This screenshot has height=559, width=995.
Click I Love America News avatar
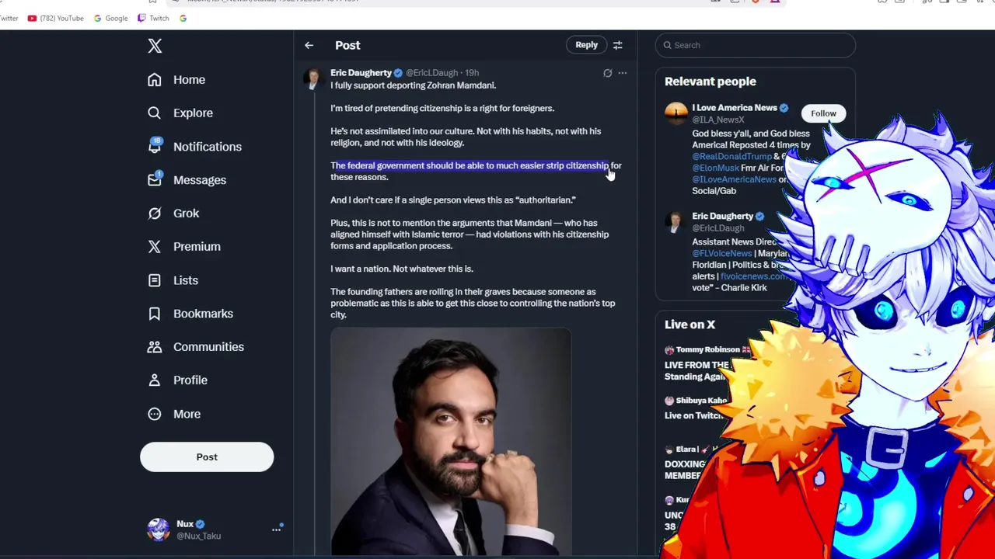point(676,113)
